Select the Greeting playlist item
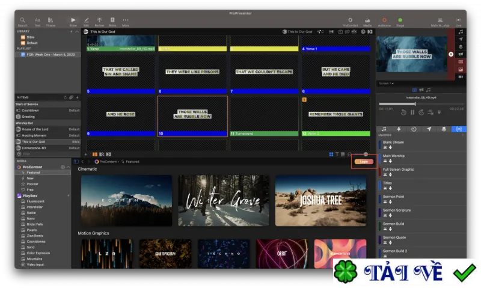The image size is (481, 288). (47, 117)
